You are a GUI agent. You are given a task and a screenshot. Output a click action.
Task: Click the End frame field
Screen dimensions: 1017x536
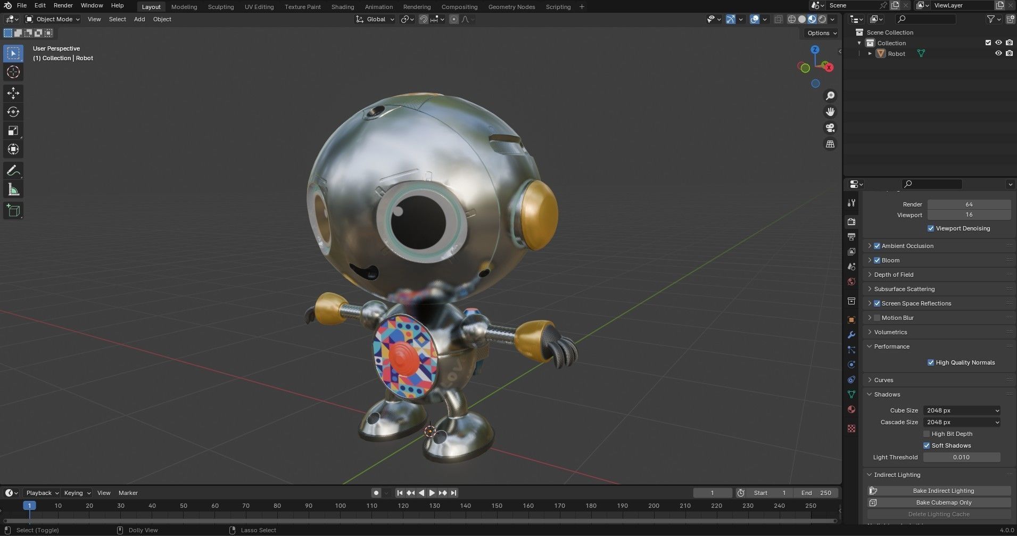816,493
